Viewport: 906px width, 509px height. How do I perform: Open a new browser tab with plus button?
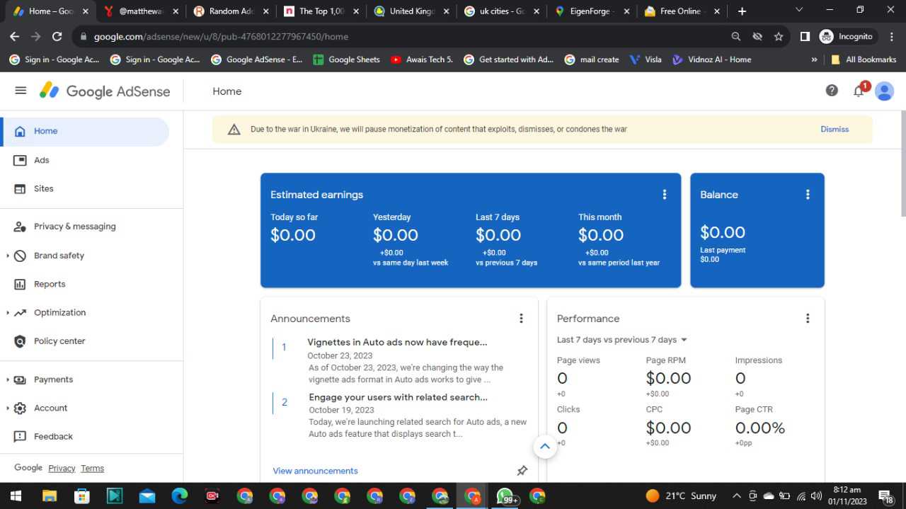pyautogui.click(x=742, y=11)
